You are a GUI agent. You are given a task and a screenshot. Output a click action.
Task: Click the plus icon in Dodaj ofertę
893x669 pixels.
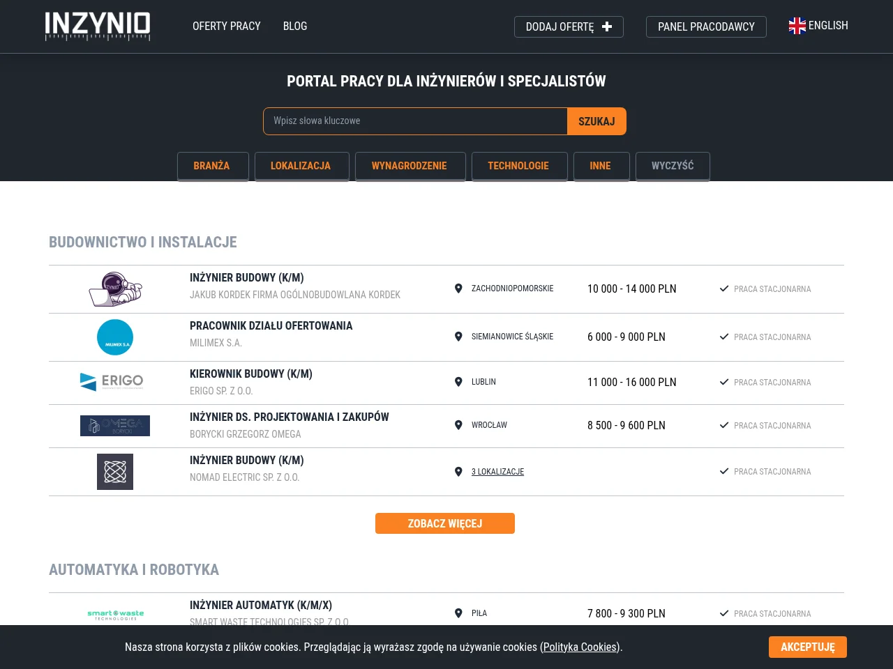click(x=607, y=26)
